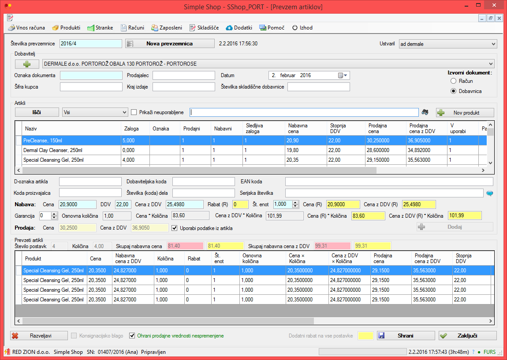Click the document edit icon above the menu
Screen dimensions: 507x360
pos(10,18)
